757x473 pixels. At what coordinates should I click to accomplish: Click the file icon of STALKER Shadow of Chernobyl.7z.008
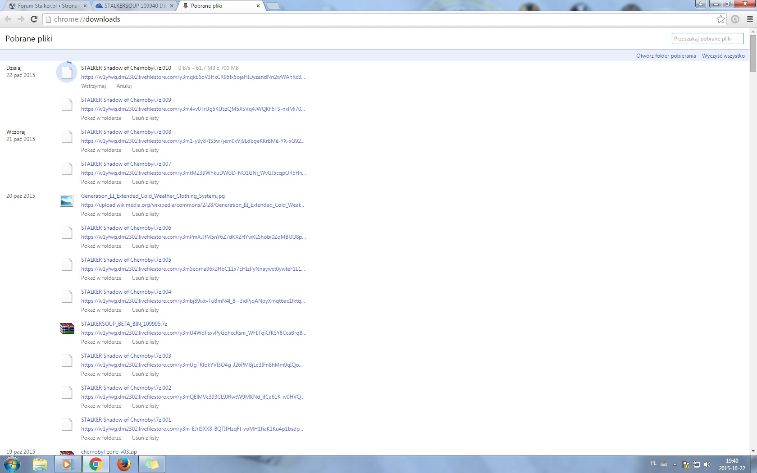click(67, 136)
